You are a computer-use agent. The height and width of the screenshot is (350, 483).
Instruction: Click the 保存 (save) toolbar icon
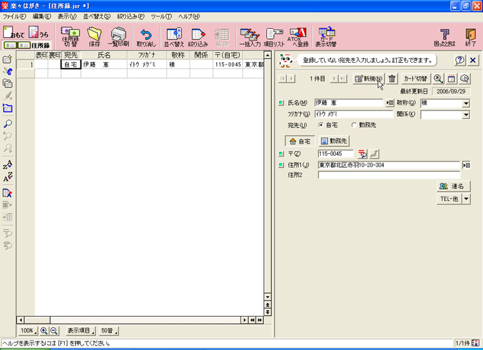pos(94,37)
